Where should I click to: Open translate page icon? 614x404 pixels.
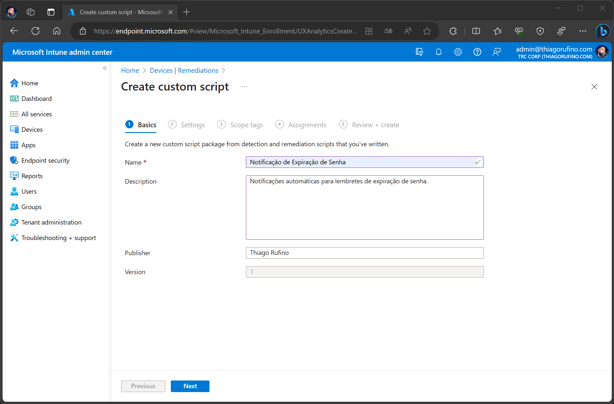[388, 31]
